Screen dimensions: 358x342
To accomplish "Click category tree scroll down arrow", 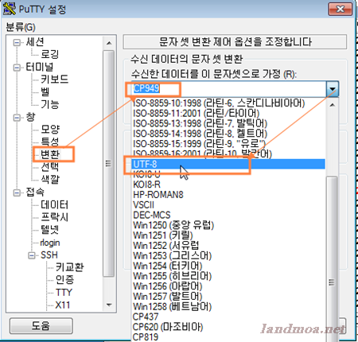I will click(x=109, y=305).
